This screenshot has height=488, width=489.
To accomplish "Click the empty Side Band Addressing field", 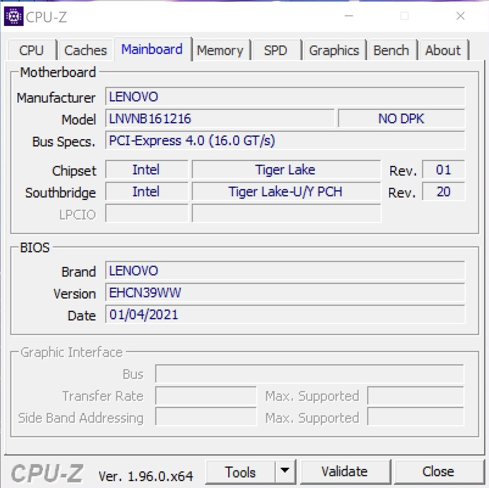I will click(x=206, y=417).
